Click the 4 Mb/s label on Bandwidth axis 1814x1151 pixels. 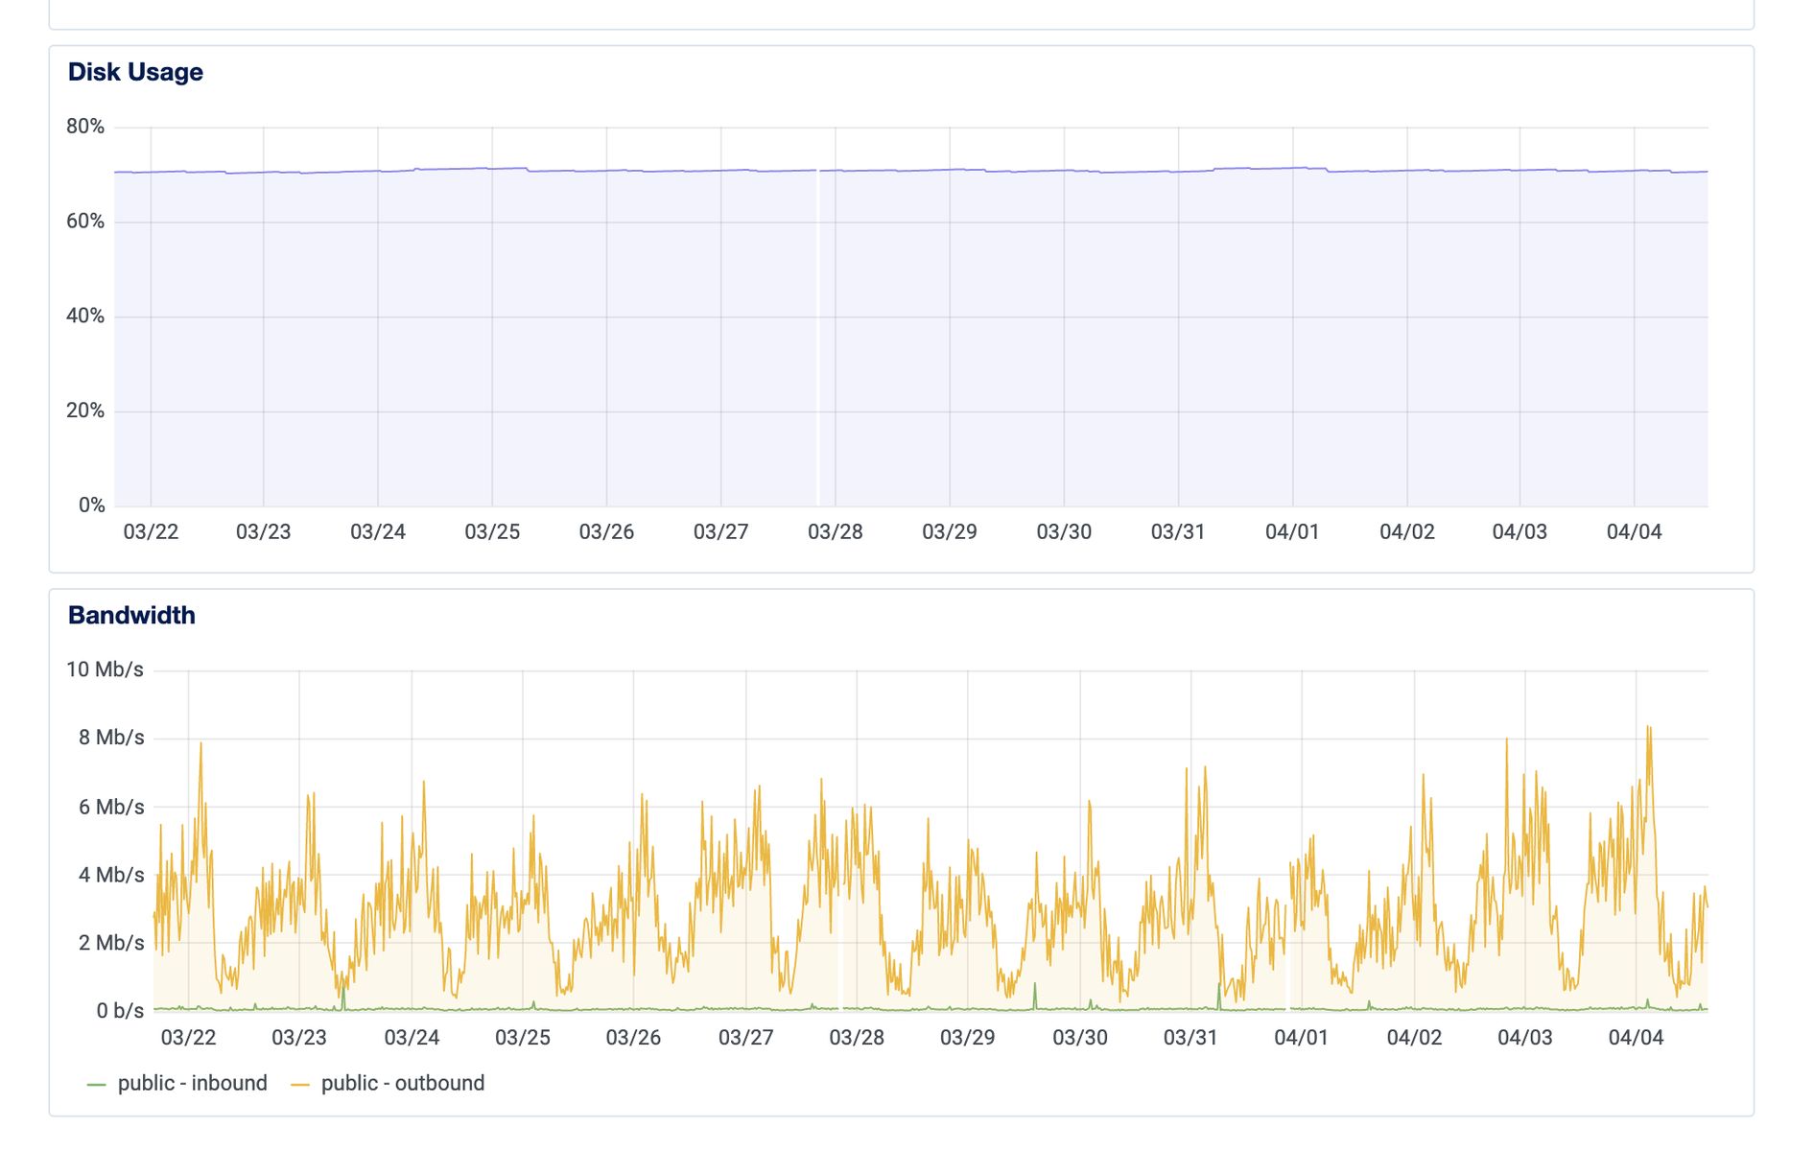pyautogui.click(x=111, y=875)
